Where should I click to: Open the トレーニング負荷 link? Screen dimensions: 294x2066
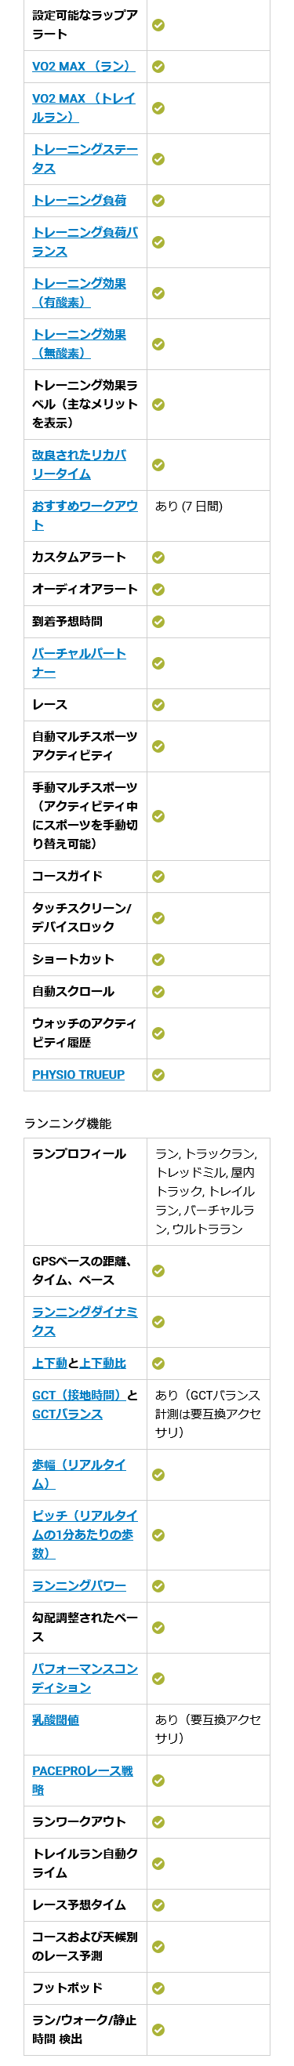pos(79,201)
